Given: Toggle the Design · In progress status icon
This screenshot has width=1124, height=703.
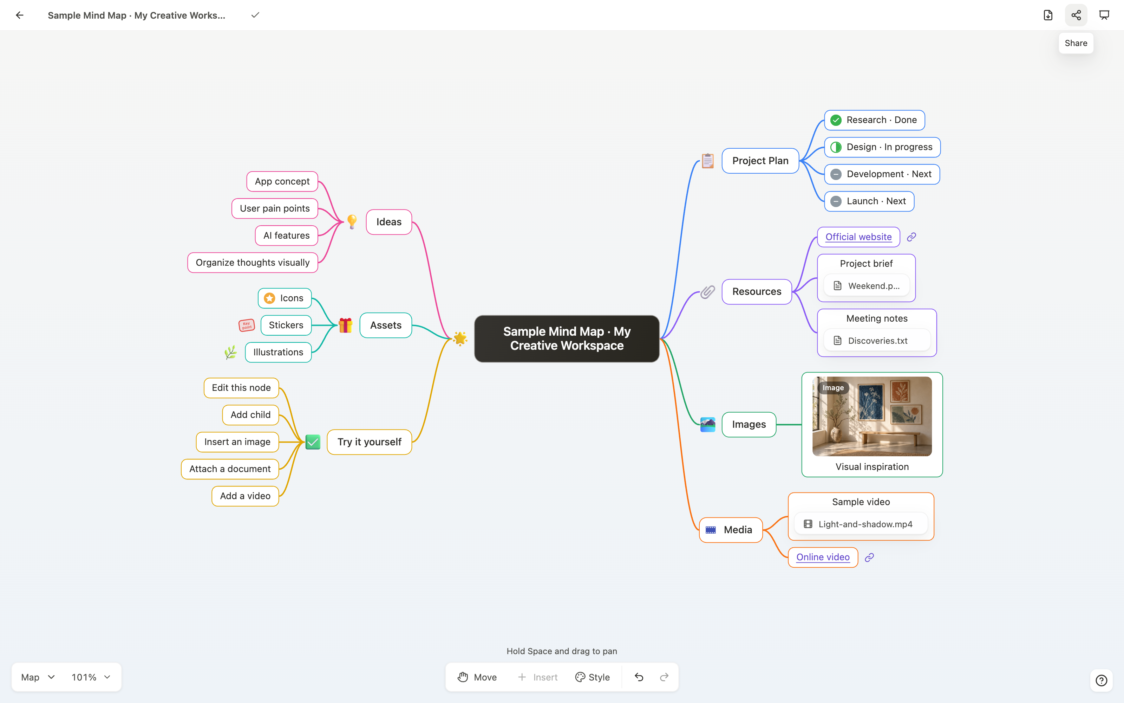Looking at the screenshot, I should [x=836, y=147].
